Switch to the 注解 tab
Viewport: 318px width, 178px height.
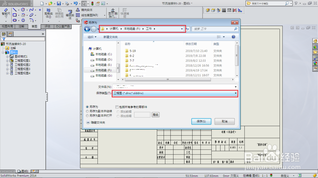pos(21,27)
